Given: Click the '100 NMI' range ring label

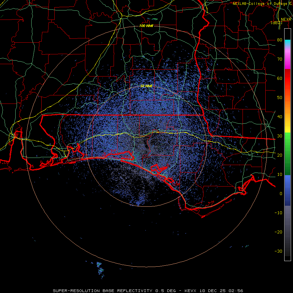Looking at the screenshot, I should (146, 26).
